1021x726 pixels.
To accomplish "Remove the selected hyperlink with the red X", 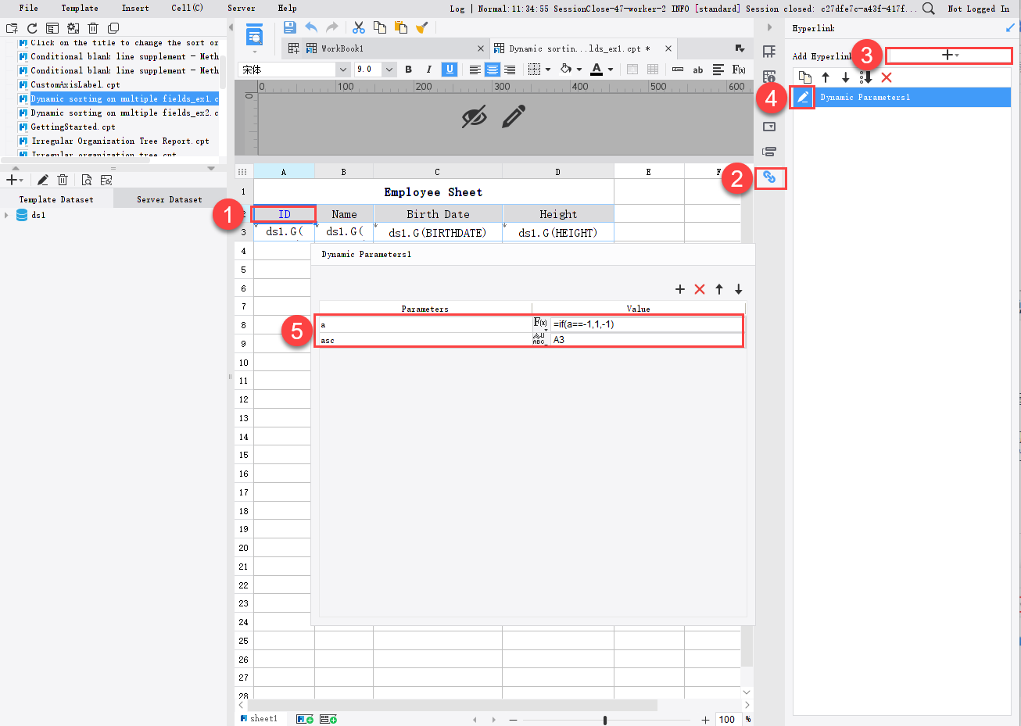I will (x=887, y=77).
